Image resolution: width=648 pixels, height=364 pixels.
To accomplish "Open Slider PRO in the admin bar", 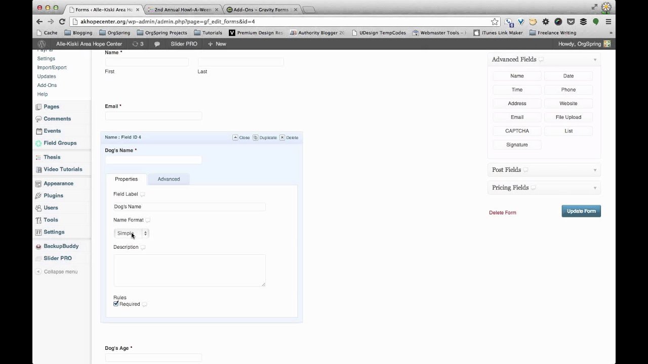I will 184,44.
